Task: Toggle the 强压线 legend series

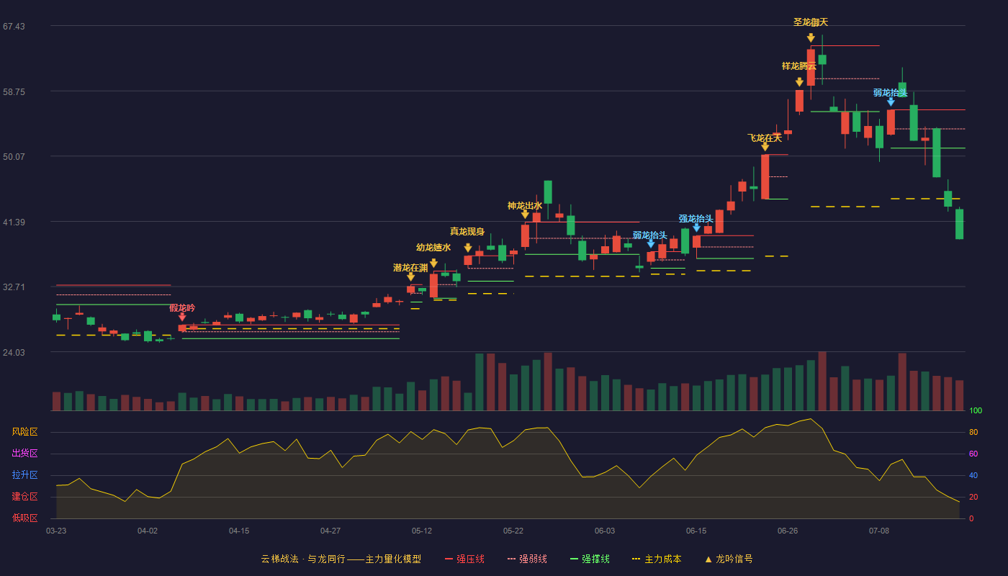Action: tap(464, 559)
